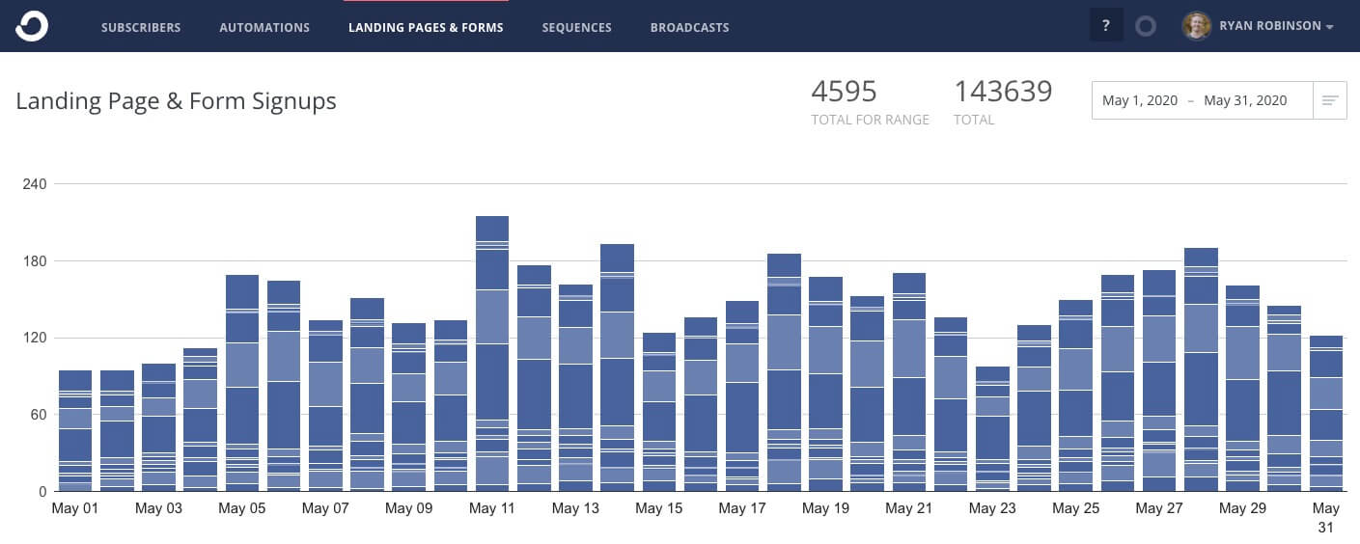Click the May 31, 2020 end date field
Viewport: 1360px width, 544px height.
pos(1246,100)
